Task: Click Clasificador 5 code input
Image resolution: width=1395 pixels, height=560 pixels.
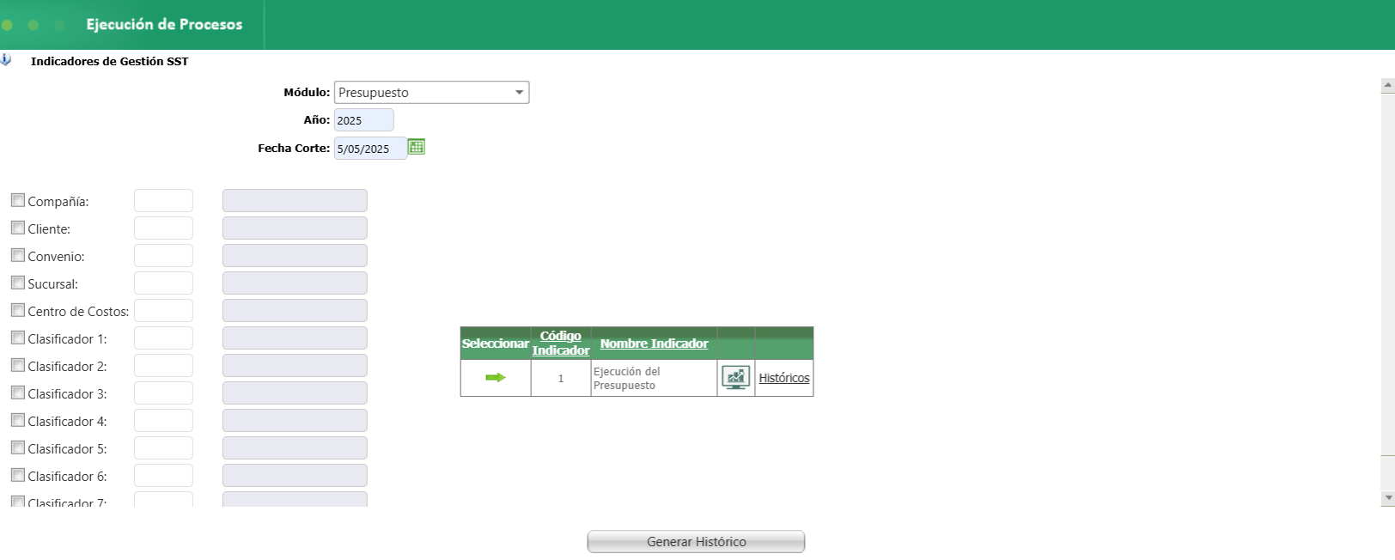Action: (163, 447)
